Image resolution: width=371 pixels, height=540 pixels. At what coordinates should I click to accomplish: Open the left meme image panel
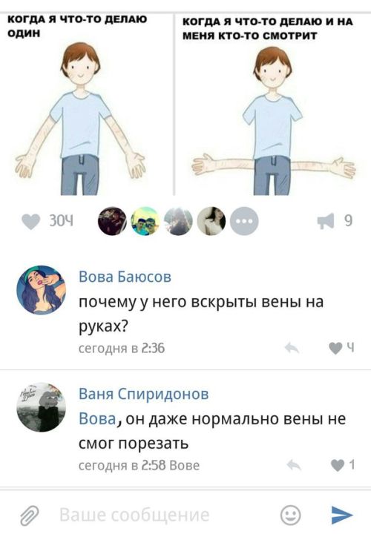[x=86, y=104]
